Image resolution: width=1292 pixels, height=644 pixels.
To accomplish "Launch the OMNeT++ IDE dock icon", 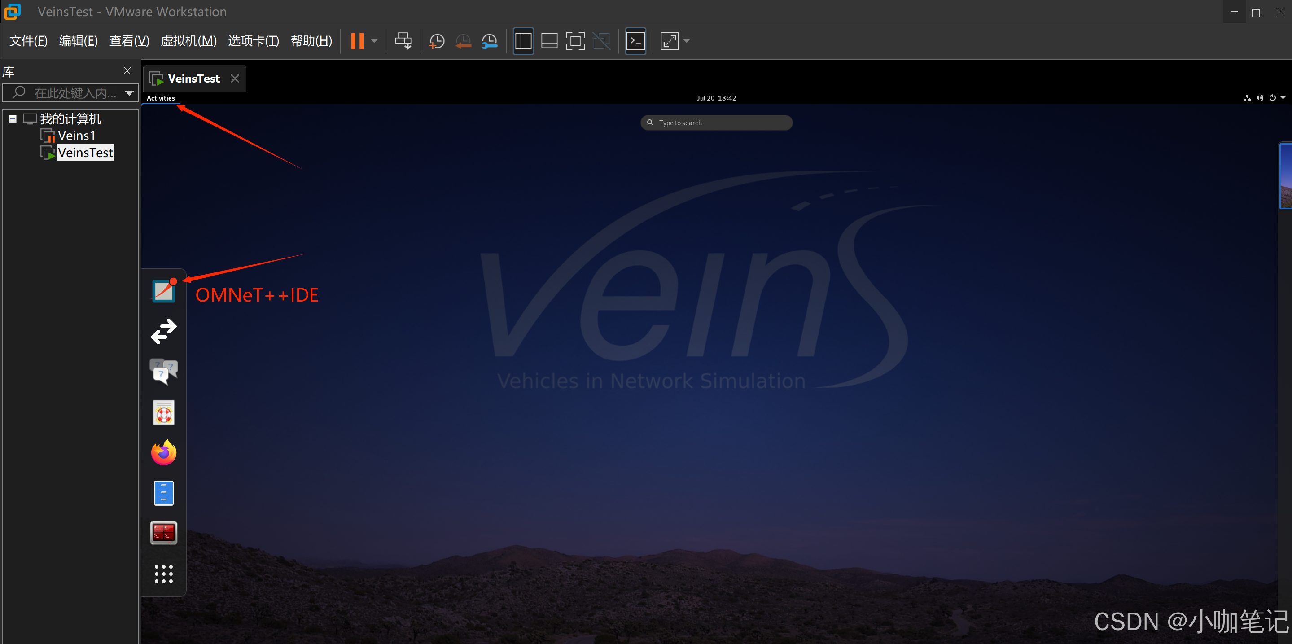I will (163, 291).
